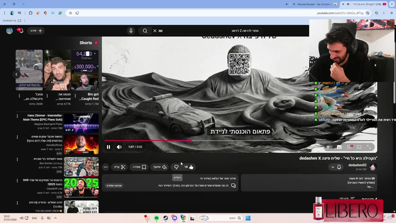396x223 pixels.
Task: Save video with the שמירה button
Action: (x=139, y=167)
